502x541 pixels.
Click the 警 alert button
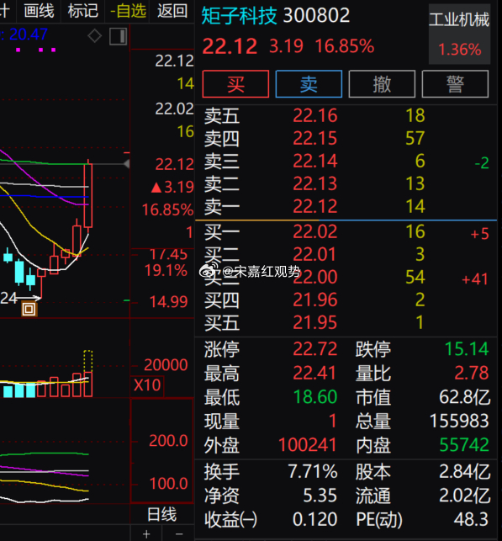[455, 84]
